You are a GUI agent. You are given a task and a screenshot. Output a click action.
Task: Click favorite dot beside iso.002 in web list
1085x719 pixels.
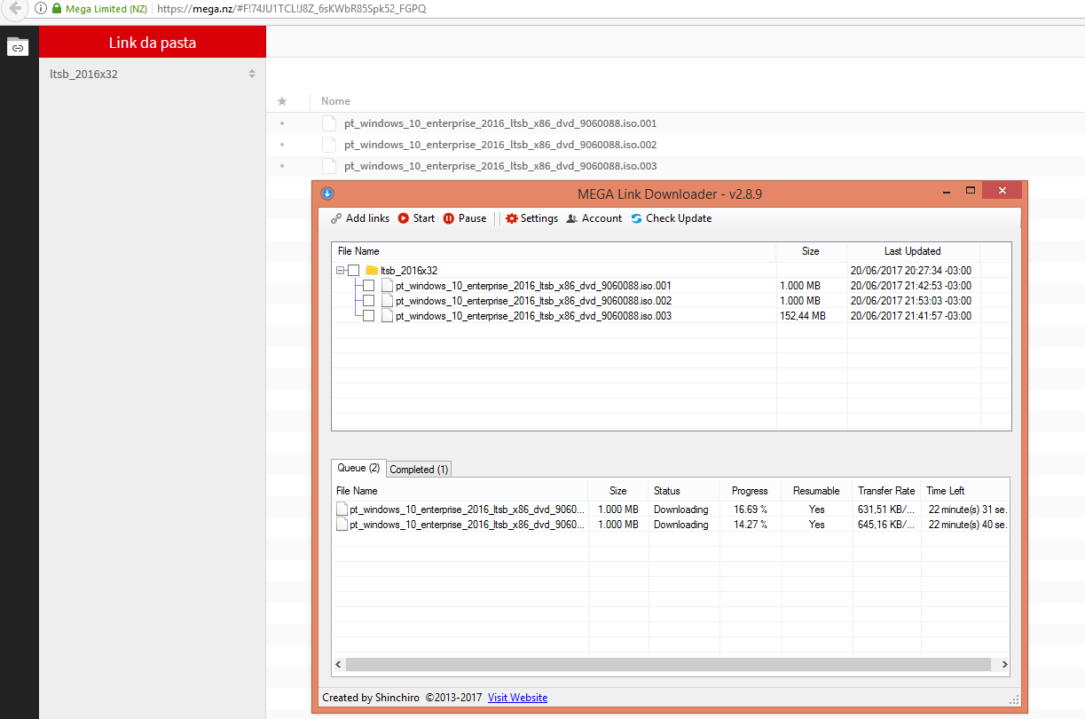click(282, 145)
